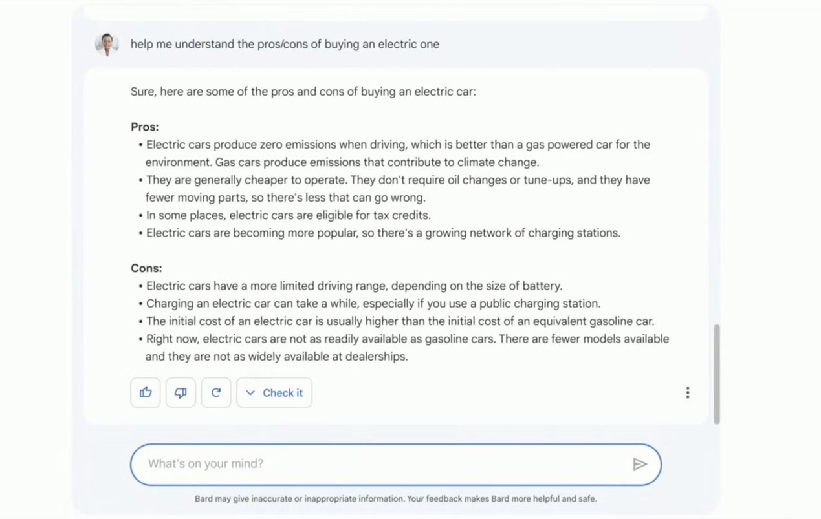This screenshot has height=519, width=821.
Task: Focus the "What's on your mind?" input
Action: coord(382,464)
